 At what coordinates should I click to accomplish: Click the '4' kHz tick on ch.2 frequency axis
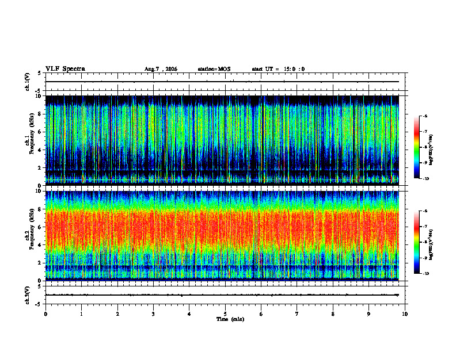(x=40, y=245)
